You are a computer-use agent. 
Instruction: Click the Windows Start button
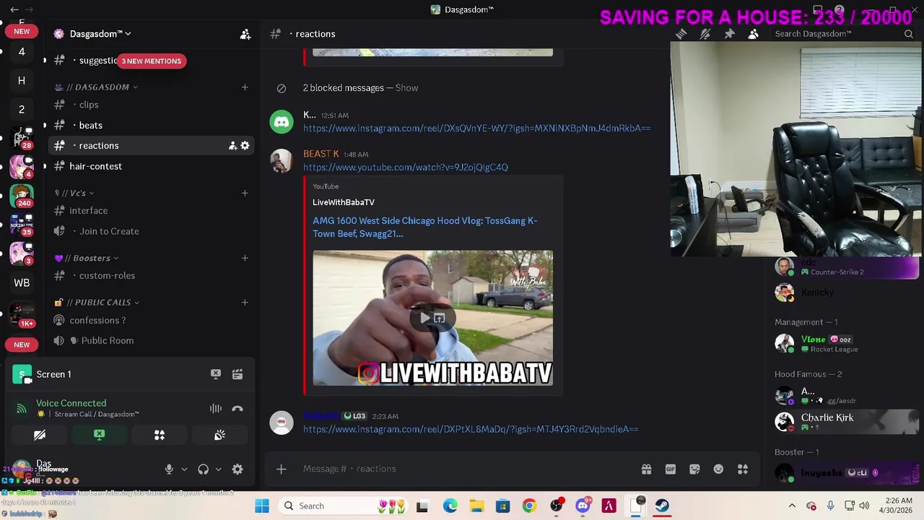point(261,506)
